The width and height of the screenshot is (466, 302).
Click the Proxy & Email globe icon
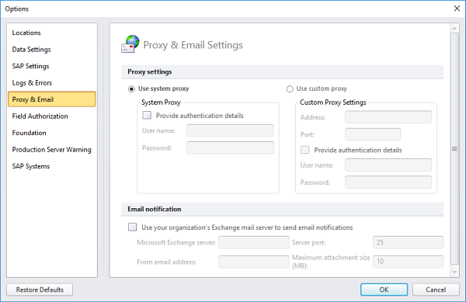130,44
